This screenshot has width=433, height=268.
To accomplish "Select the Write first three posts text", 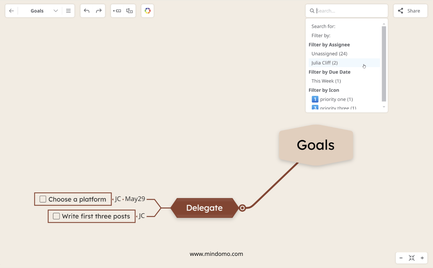I will tap(96, 216).
